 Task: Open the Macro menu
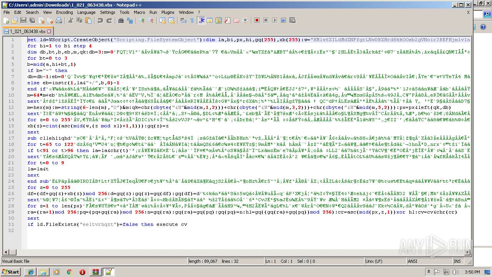tap(140, 12)
